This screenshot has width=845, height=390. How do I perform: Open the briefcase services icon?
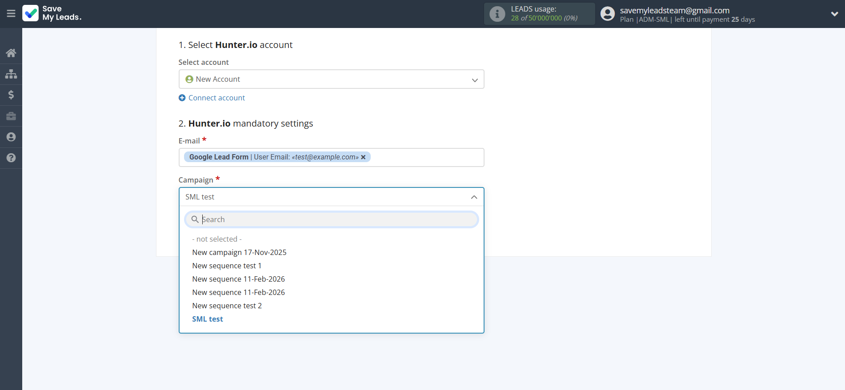point(11,116)
